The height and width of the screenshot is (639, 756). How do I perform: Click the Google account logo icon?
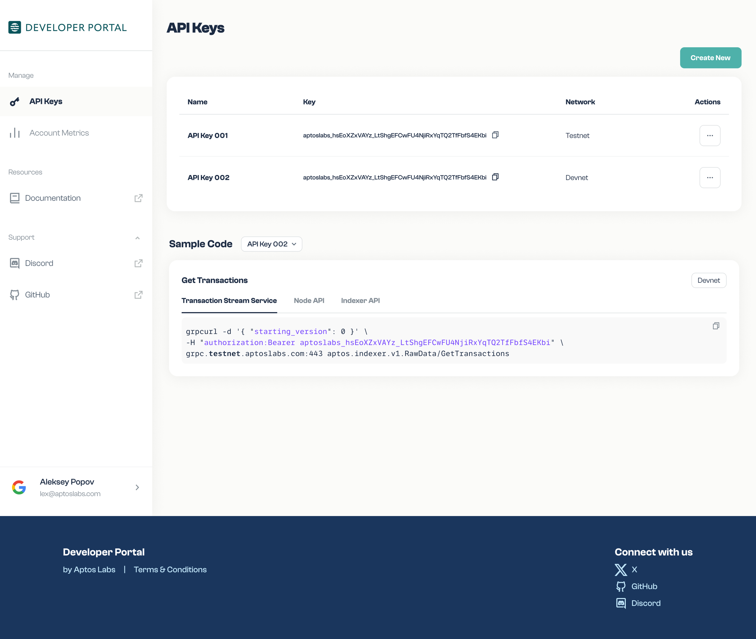click(x=19, y=487)
